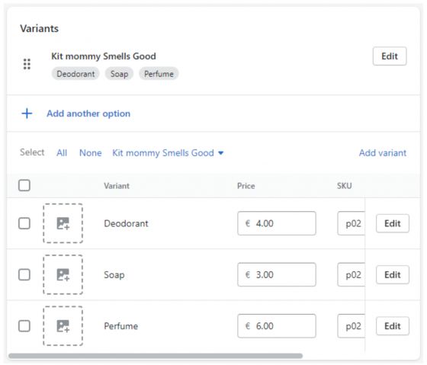Click the Soap option tag
Viewport: 427px width, 365px height.
119,74
